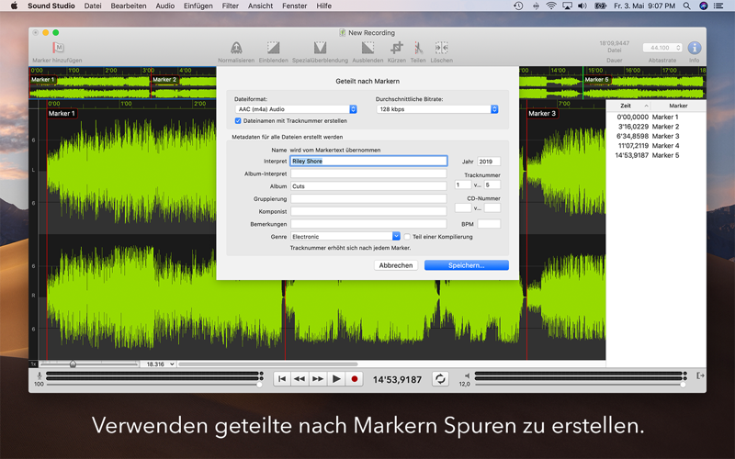This screenshot has width=735, height=459.
Task: Click the Marker 2 flag in overview
Action: click(164, 80)
